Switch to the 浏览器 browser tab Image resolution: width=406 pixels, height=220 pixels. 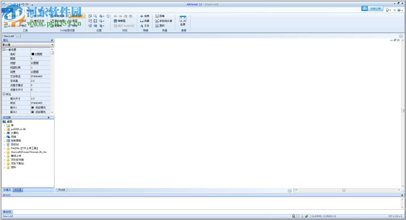tap(17, 190)
